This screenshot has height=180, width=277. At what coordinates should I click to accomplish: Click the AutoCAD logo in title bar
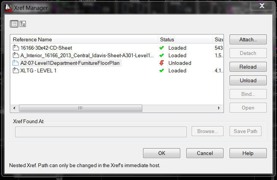(x=8, y=8)
